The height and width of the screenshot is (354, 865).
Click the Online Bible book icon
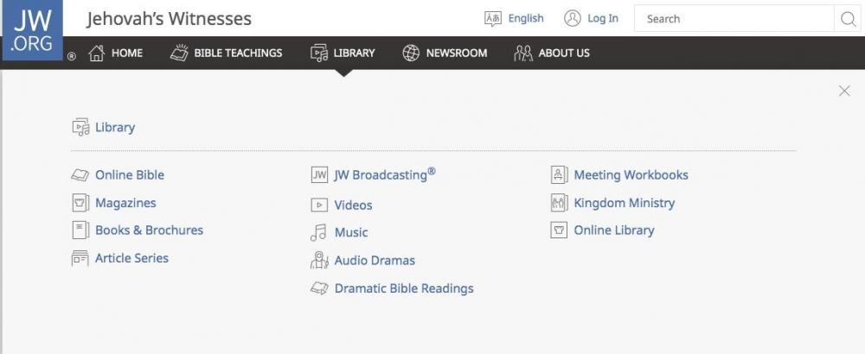[x=80, y=175]
